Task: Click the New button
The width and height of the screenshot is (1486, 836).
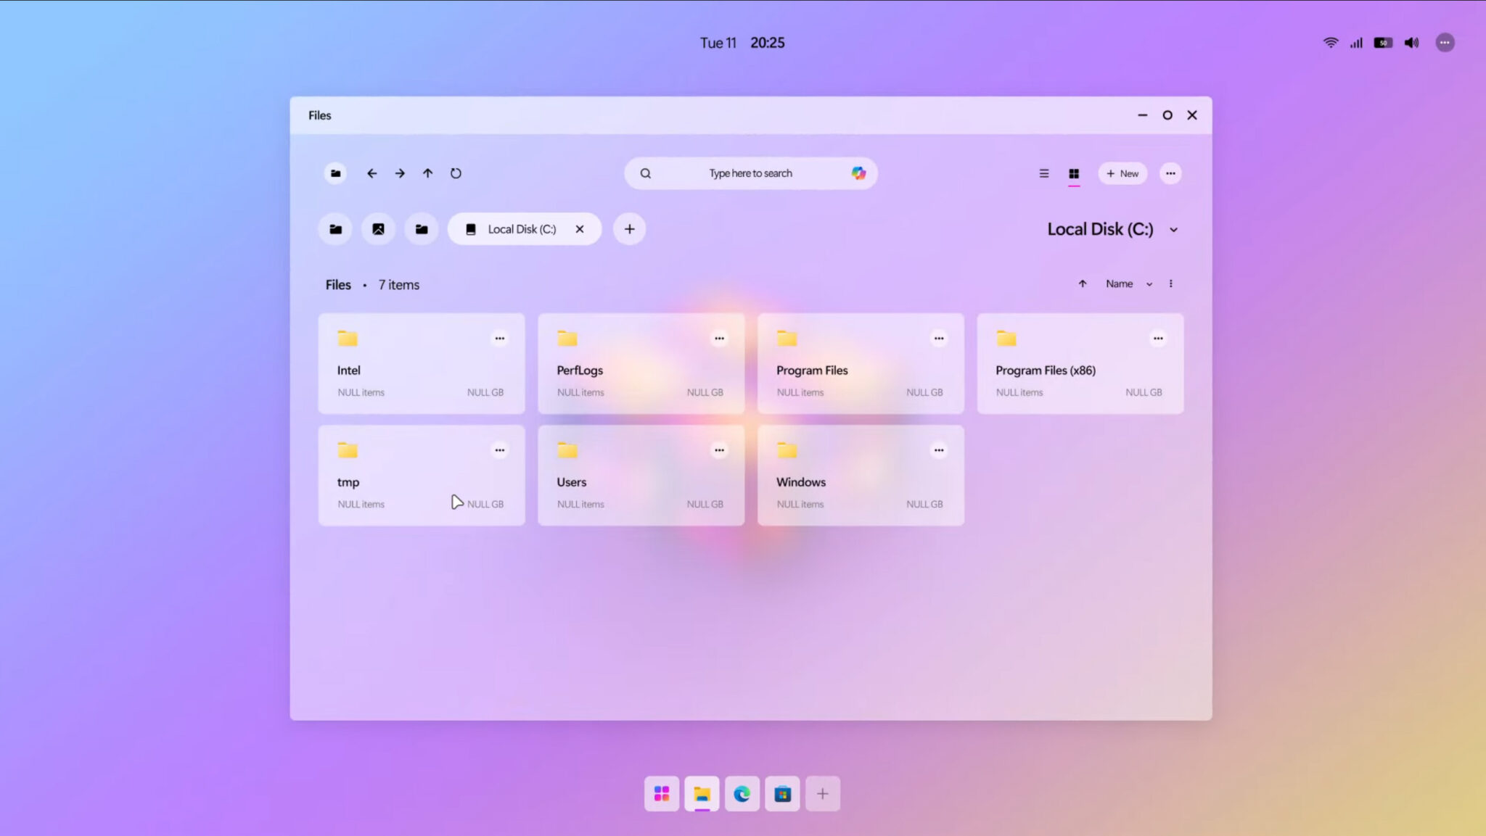Action: coord(1122,173)
